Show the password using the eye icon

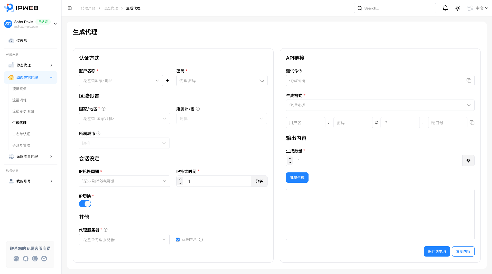262,81
